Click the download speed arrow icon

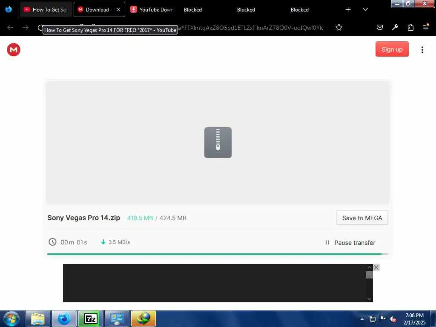coord(103,242)
